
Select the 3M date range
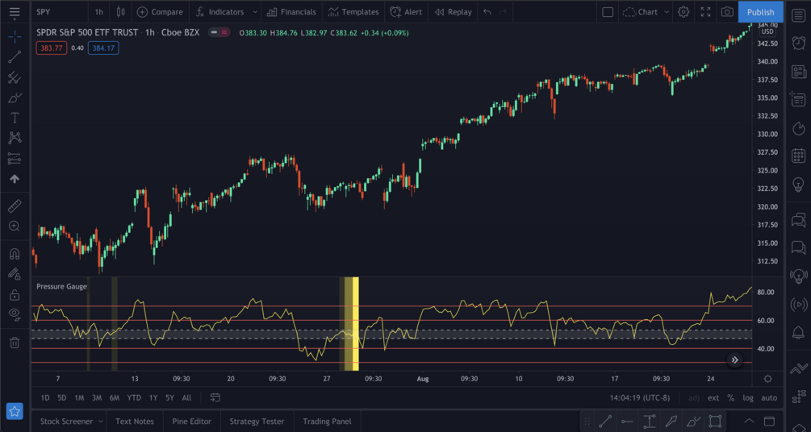click(x=97, y=398)
